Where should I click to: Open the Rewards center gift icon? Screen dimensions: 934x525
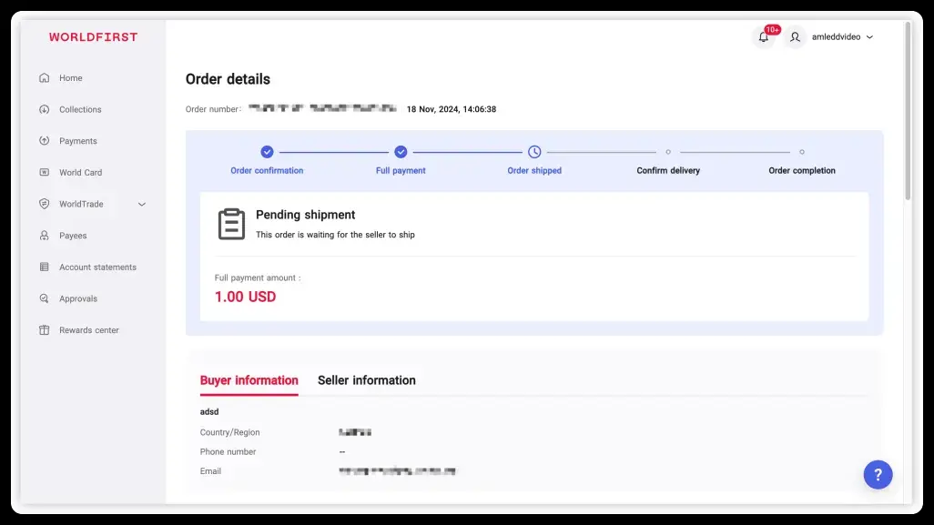[45, 330]
